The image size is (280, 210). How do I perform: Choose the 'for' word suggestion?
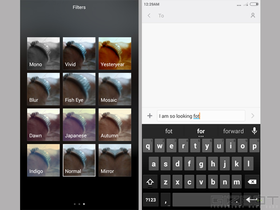[201, 131]
